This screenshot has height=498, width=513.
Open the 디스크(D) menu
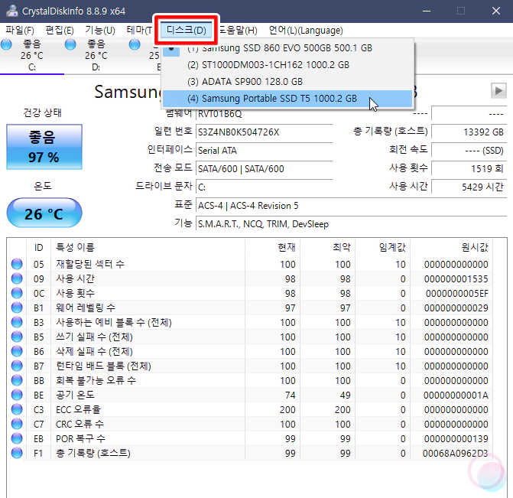coord(186,31)
